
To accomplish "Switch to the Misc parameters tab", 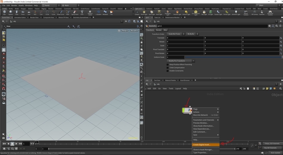I will tap(165, 30).
